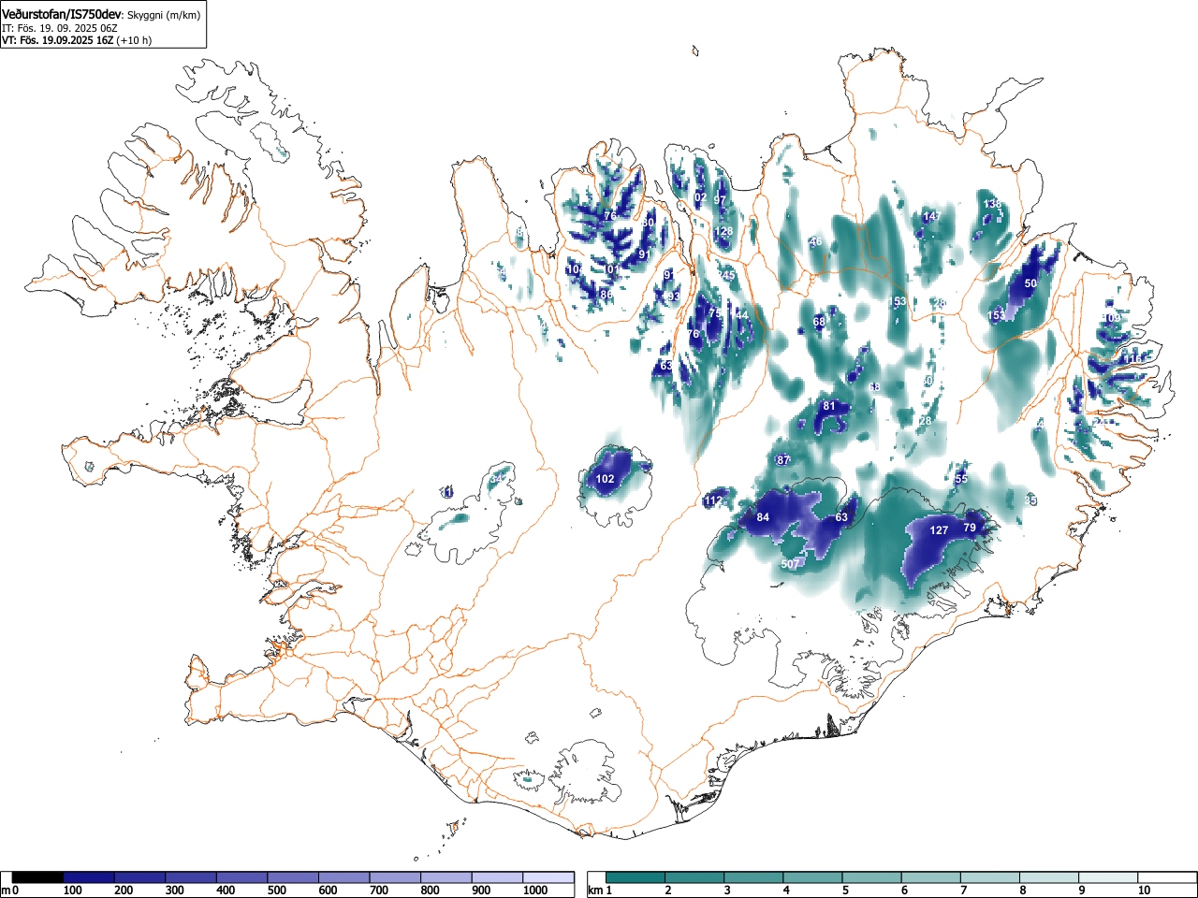The width and height of the screenshot is (1198, 898).
Task: Click the '127' visibility value on the map
Action: click(939, 530)
